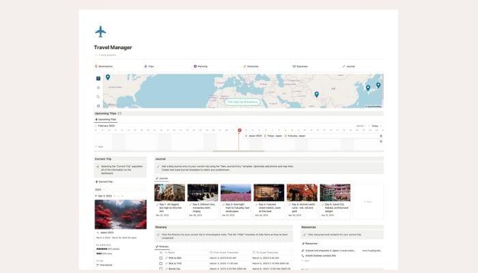Click the International type tag

point(106,265)
